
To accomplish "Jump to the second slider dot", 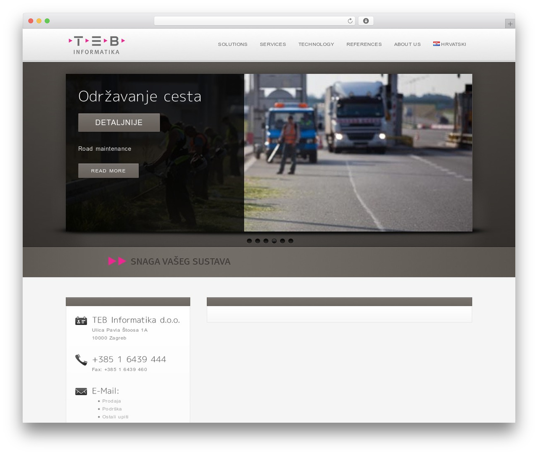I will pos(258,241).
